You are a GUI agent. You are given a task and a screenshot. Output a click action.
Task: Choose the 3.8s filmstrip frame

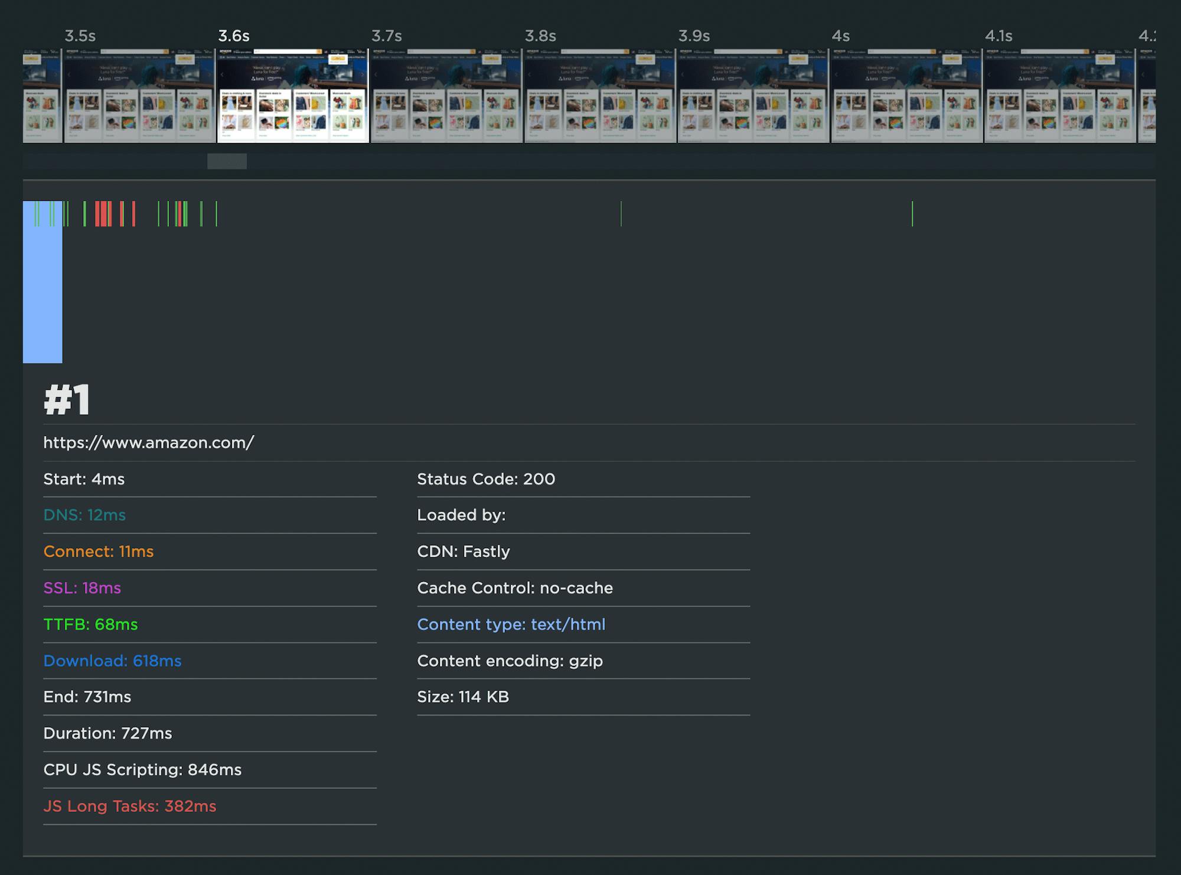pos(600,96)
